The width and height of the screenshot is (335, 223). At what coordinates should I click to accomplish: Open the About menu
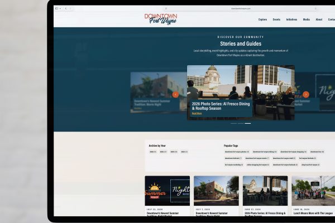click(319, 20)
